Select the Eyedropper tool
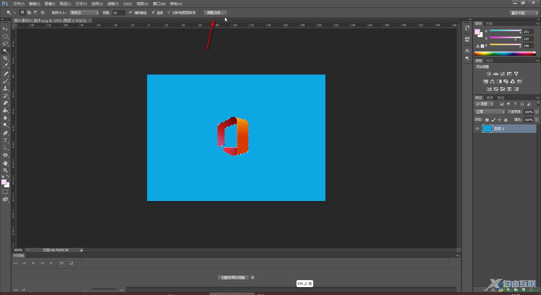 coord(5,66)
